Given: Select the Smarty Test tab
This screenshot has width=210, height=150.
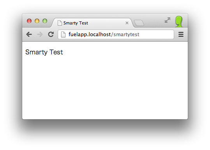Looking at the screenshot, I should pyautogui.click(x=92, y=23).
